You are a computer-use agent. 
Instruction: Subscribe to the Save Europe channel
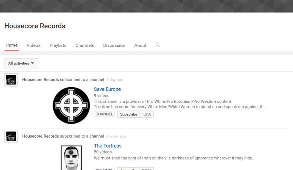pos(128,114)
